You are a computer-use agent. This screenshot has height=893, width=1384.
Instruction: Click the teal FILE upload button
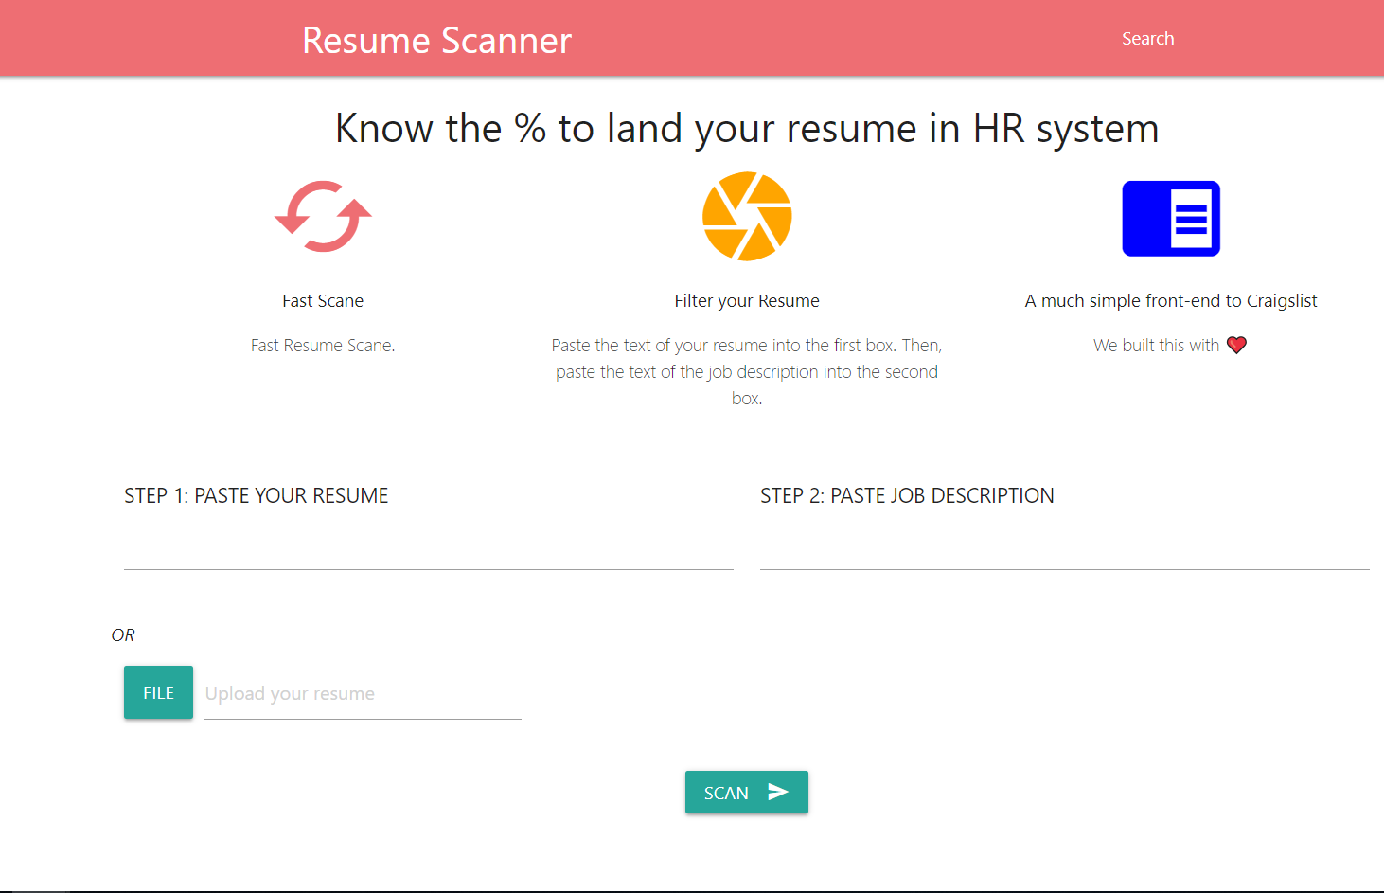point(157,692)
